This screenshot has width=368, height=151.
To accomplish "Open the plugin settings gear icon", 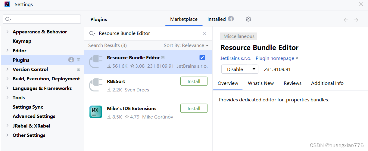I will 248,19.
